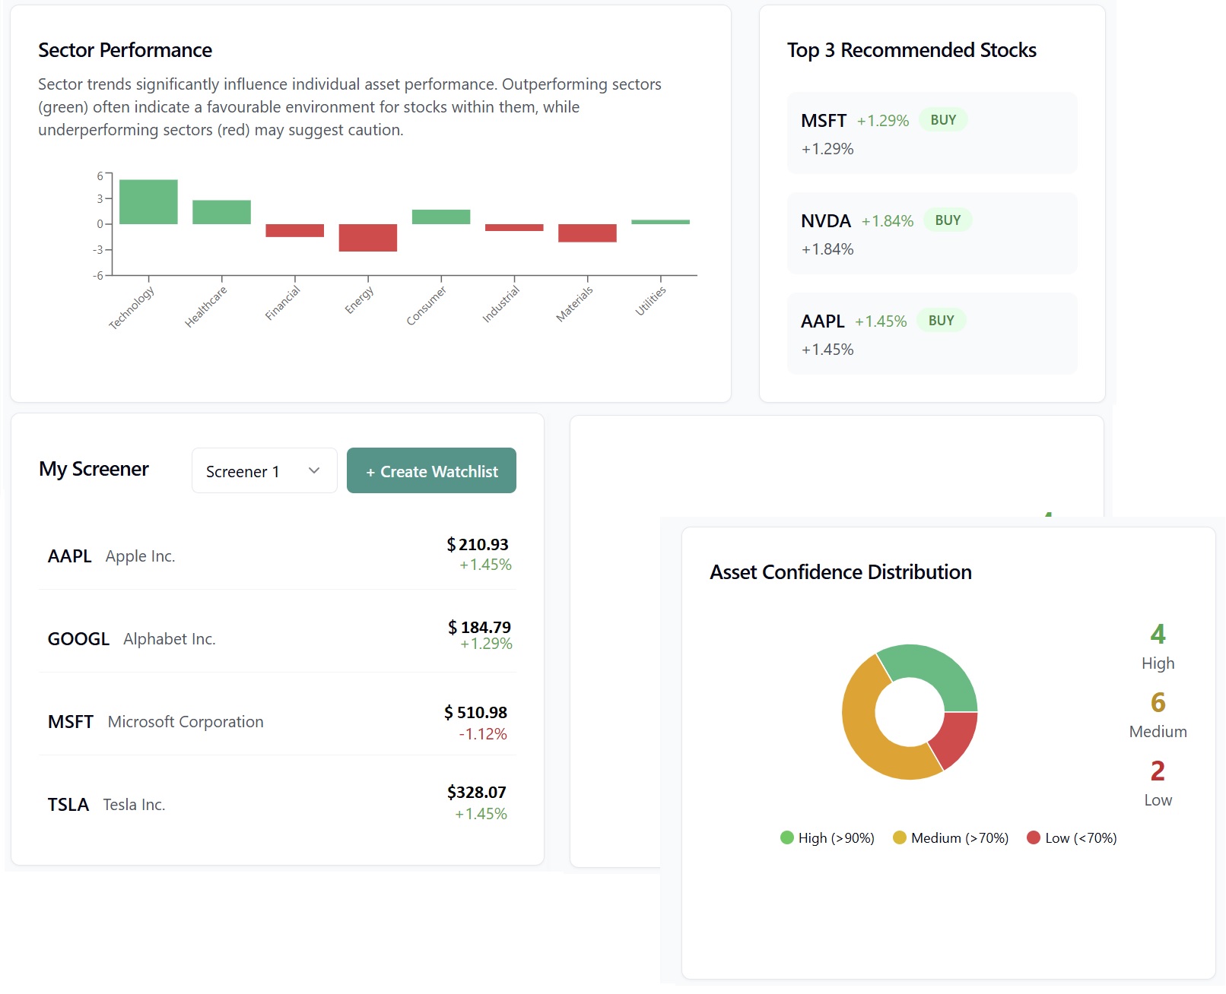Image resolution: width=1226 pixels, height=994 pixels.
Task: Toggle the High (>90%) legend dot
Action: (786, 837)
